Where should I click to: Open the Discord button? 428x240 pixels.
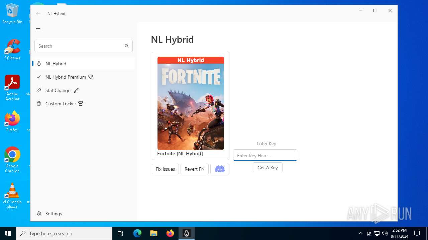coord(220,169)
